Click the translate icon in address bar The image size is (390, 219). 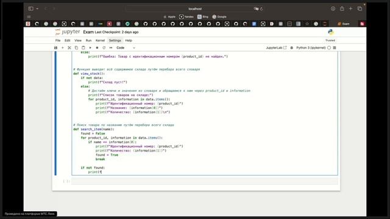coord(256,9)
